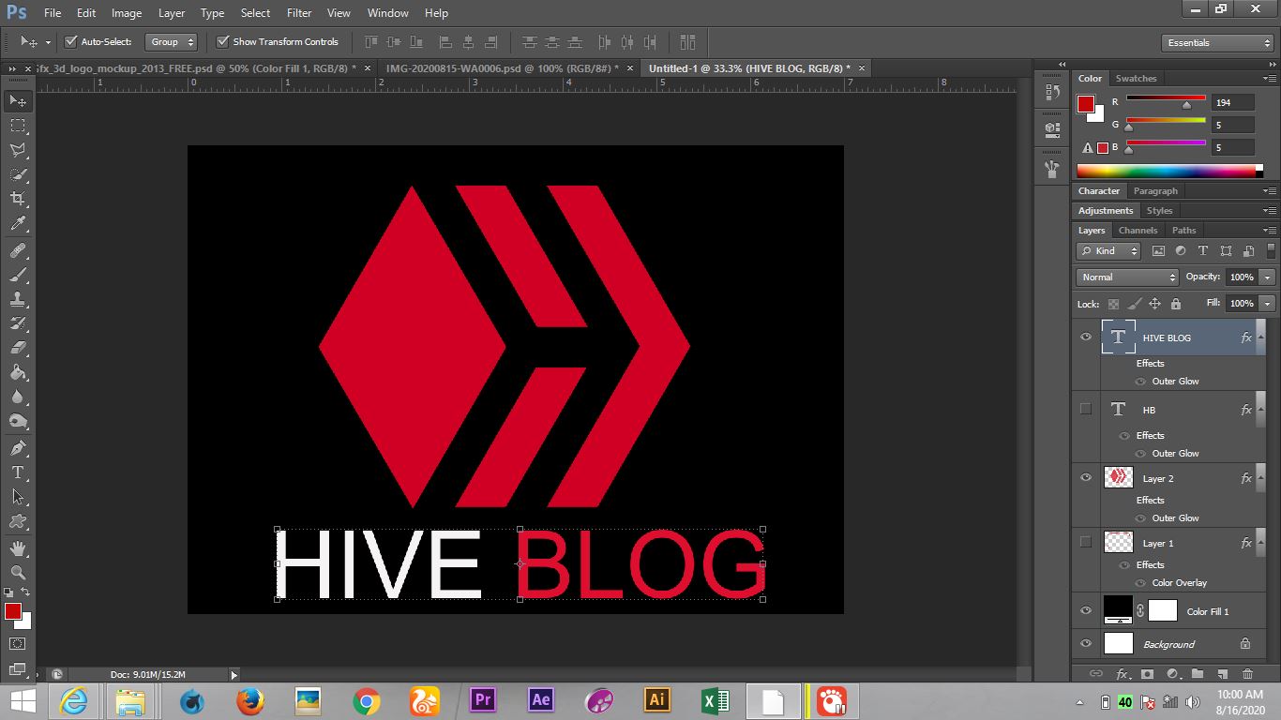Open the Image menu
Viewport: 1281px width, 720px height.
127,13
